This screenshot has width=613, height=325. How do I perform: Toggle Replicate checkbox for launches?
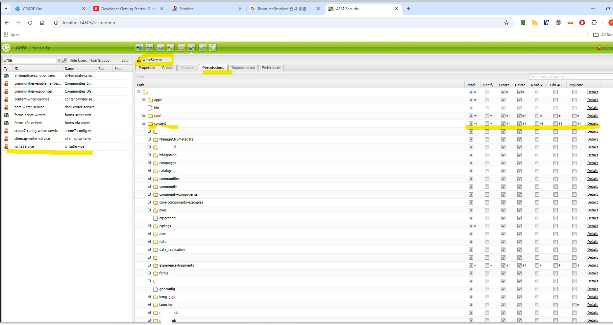pos(574,305)
